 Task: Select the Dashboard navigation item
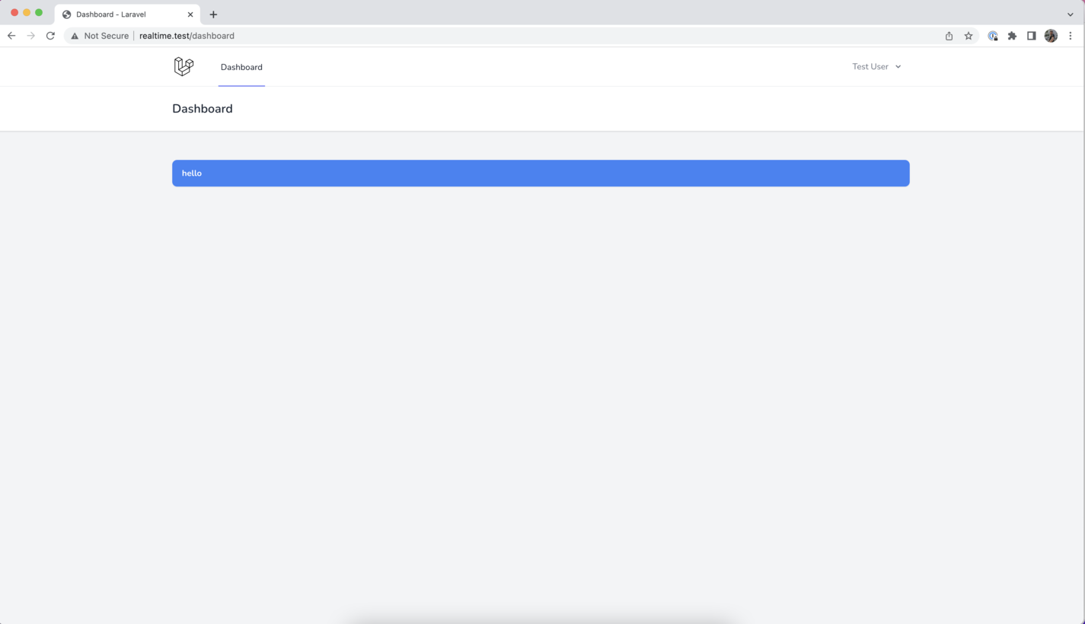(x=241, y=67)
